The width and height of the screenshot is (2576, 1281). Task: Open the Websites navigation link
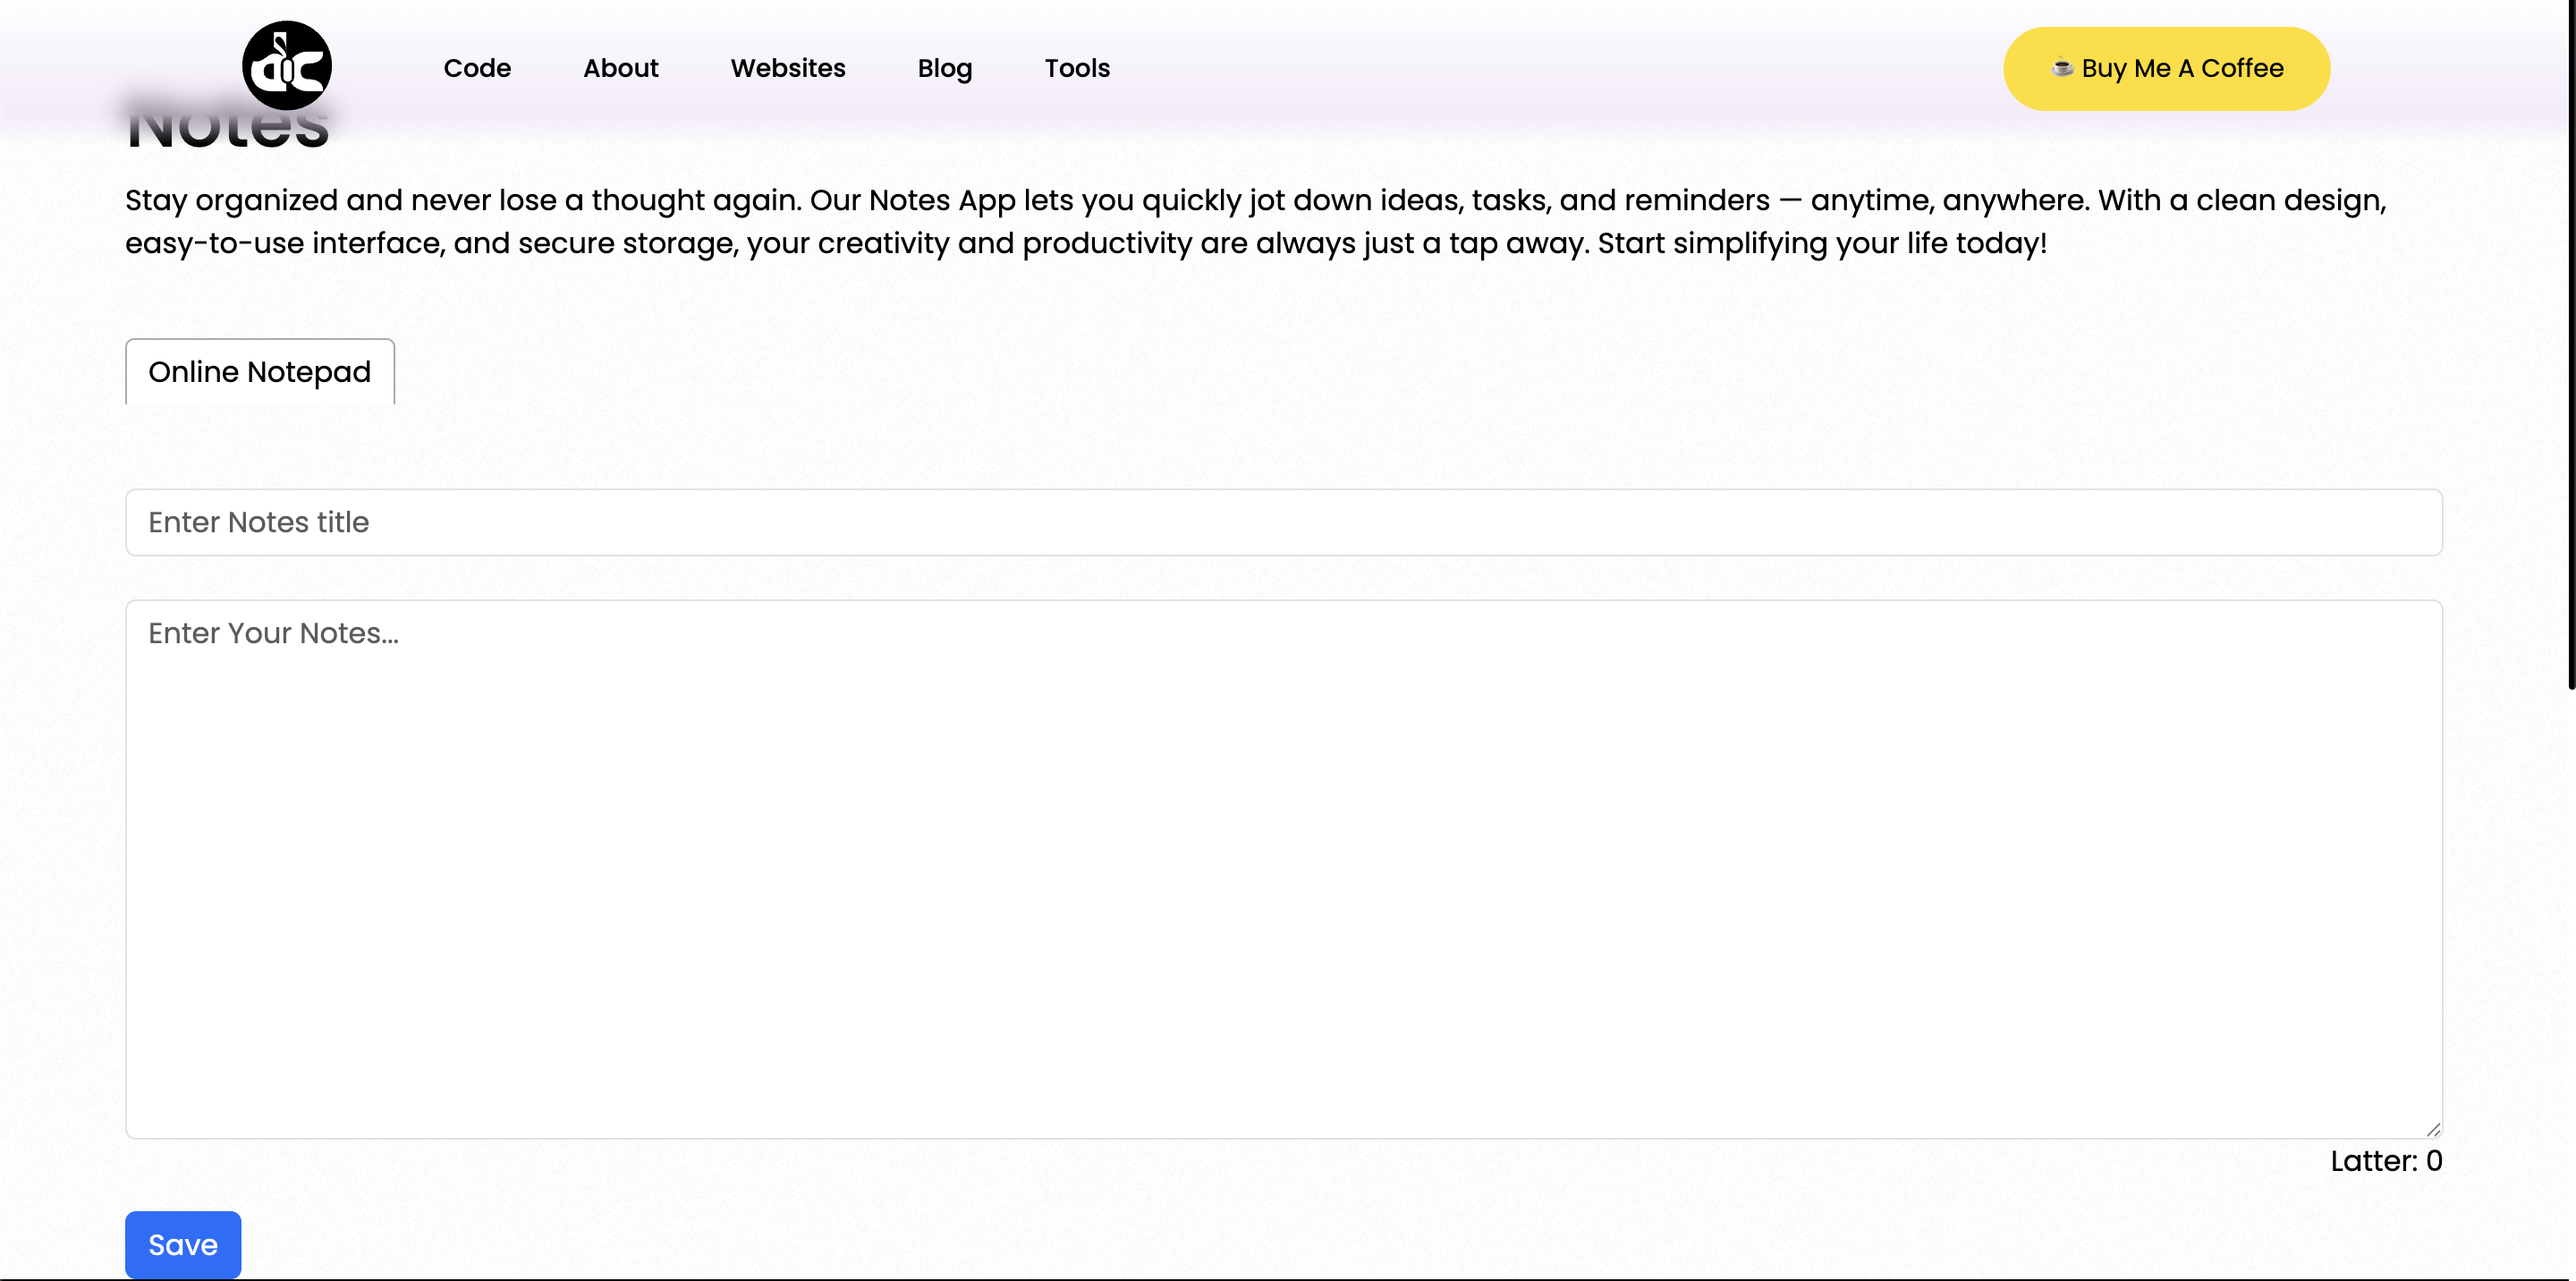click(787, 68)
